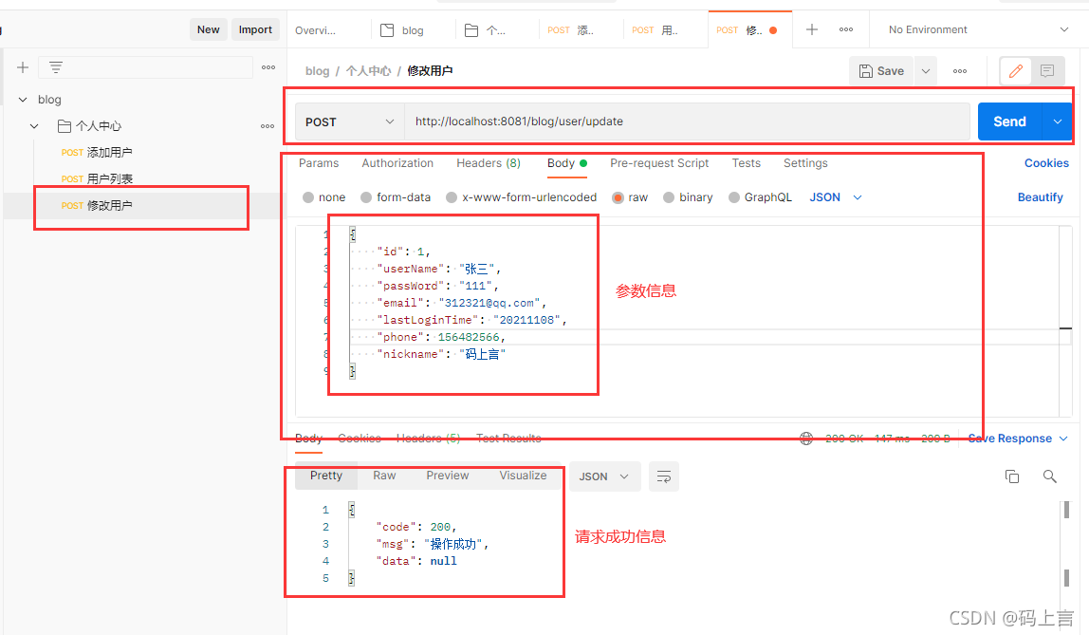Click the Beautify link

point(1040,196)
